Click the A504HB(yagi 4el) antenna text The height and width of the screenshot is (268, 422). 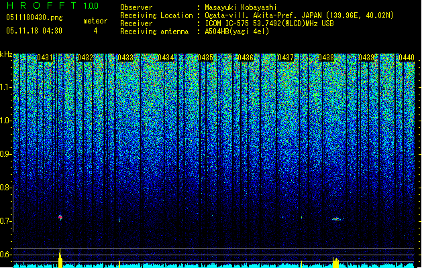pyautogui.click(x=237, y=31)
